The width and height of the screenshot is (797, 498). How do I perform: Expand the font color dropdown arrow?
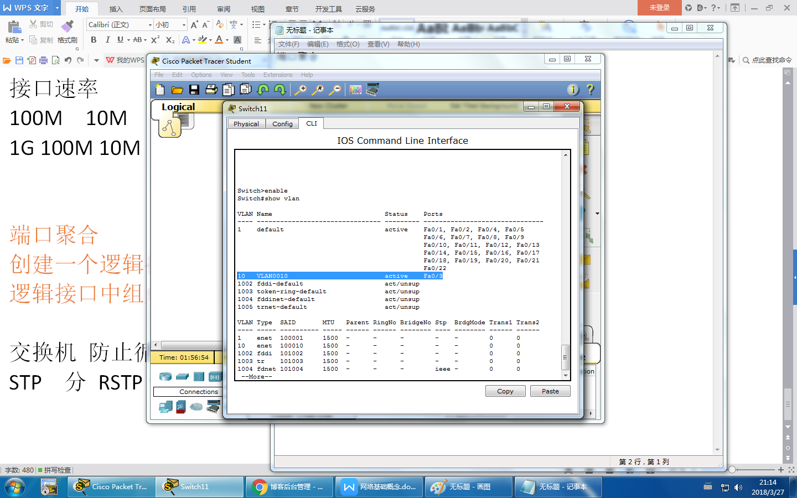tap(227, 40)
